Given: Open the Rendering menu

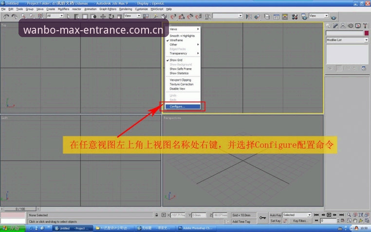Looking at the screenshot, I should [126, 9].
